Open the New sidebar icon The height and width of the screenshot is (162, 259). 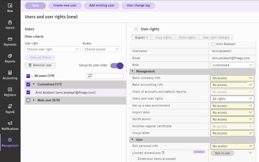(x=10, y=6)
